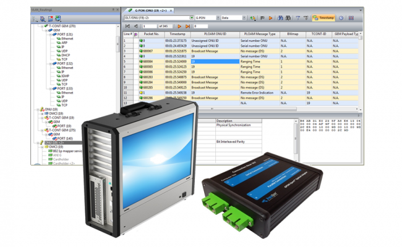Select PORT (131) in the tree
402x247 pixels.
(x=65, y=35)
